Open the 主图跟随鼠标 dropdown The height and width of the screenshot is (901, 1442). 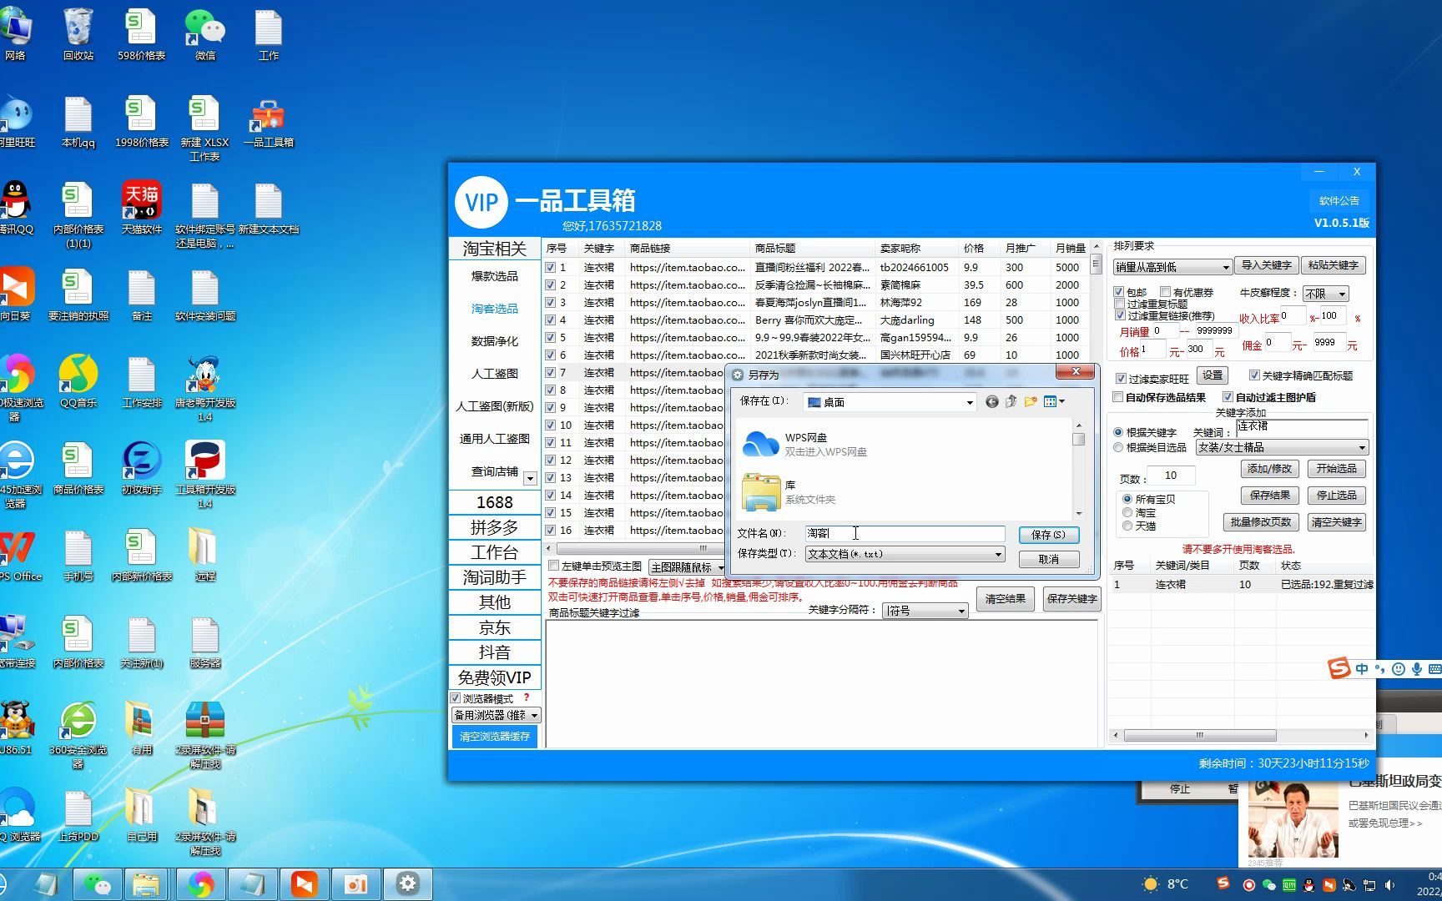click(688, 567)
